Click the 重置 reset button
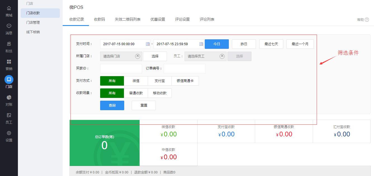This screenshot has height=176, width=374. coord(144,105)
